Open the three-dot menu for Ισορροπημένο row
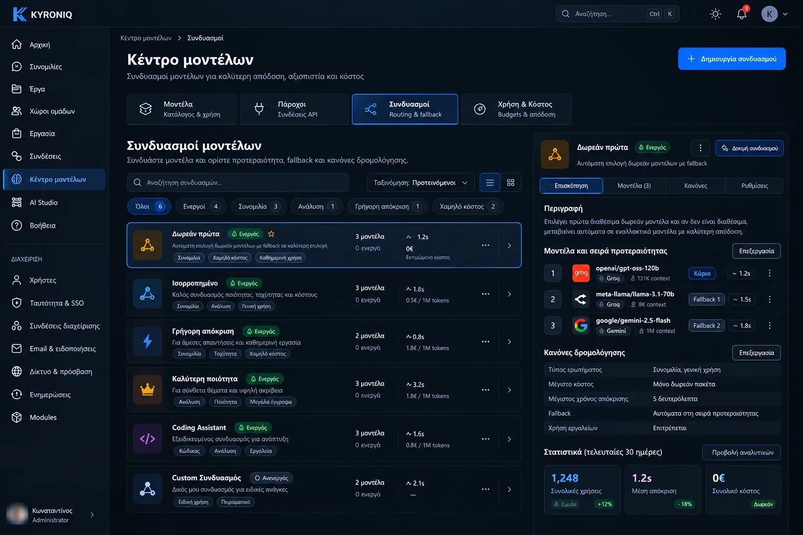This screenshot has height=535, width=803. tap(486, 294)
